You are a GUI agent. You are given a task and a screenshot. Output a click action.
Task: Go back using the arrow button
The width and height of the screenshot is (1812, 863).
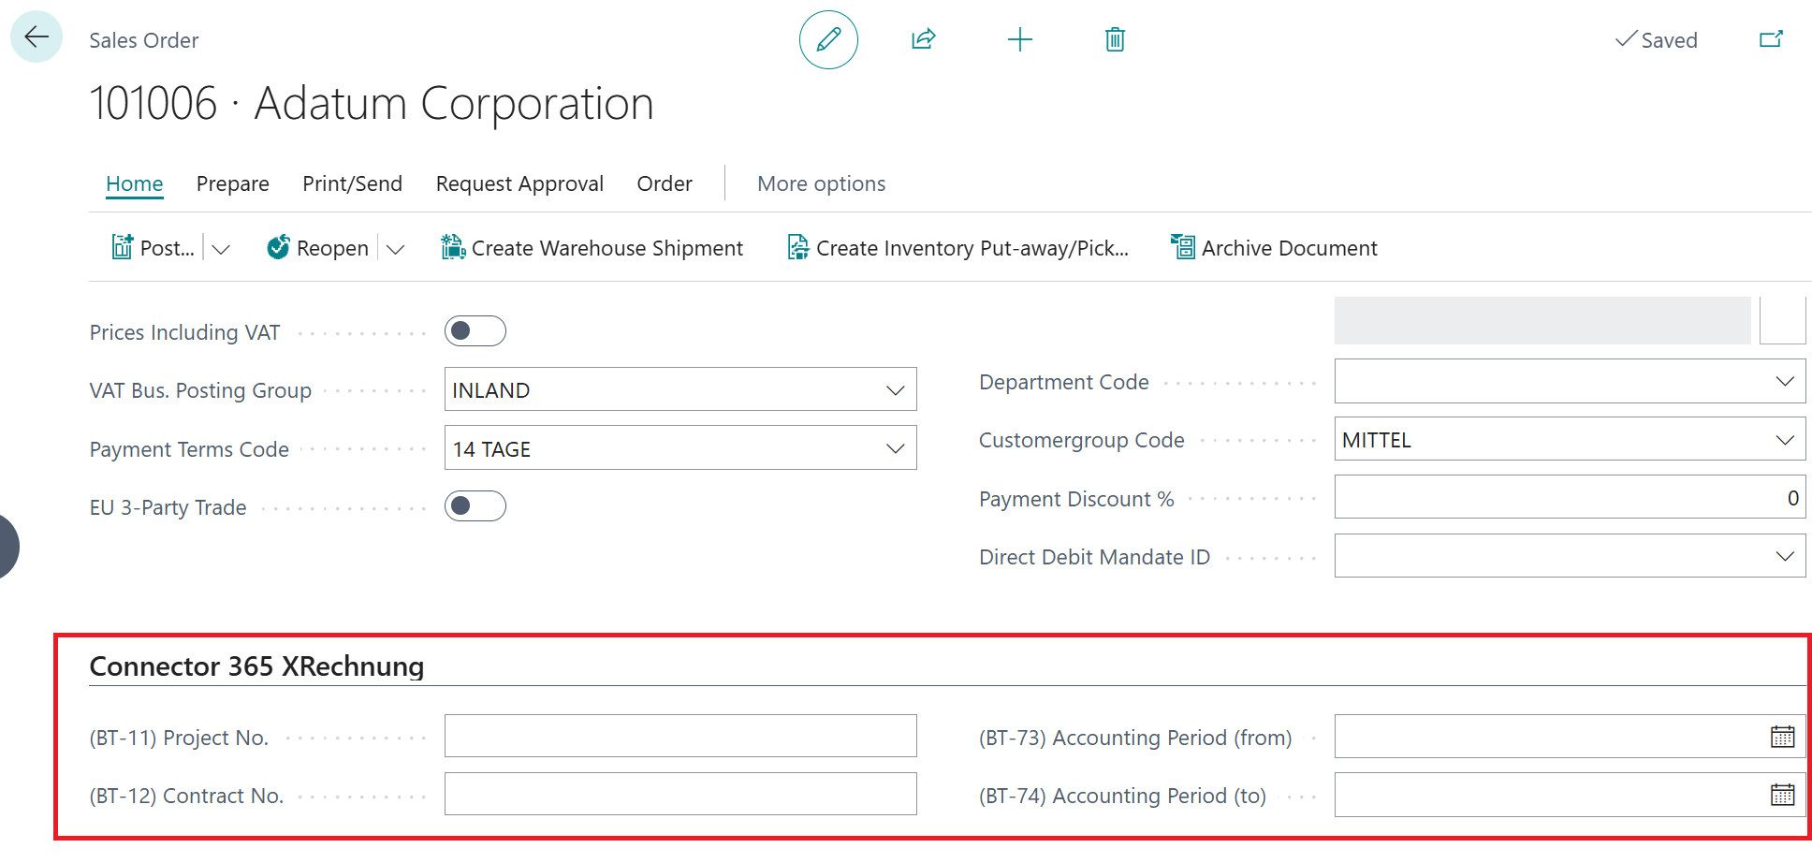[37, 37]
